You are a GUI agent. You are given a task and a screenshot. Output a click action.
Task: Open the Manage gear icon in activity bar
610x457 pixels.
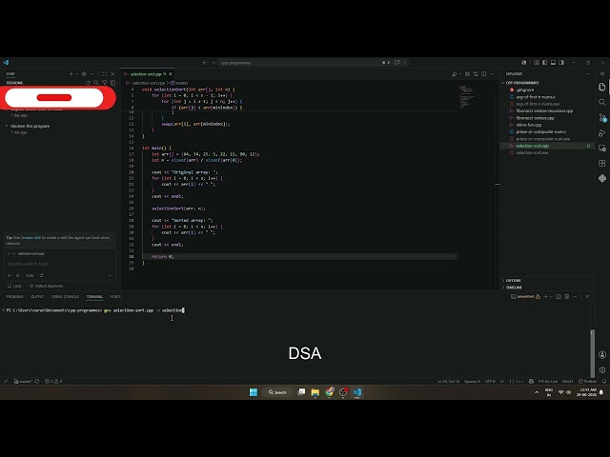tap(601, 370)
